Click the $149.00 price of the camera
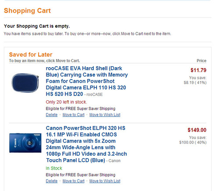The width and height of the screenshot is (219, 191). [197, 130]
